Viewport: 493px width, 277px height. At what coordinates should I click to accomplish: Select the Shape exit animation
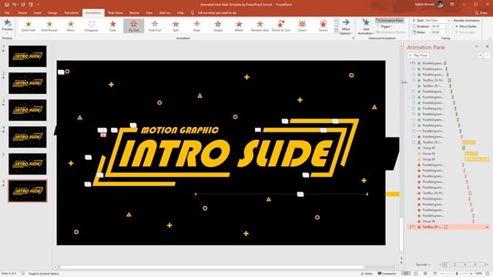pyautogui.click(x=218, y=25)
